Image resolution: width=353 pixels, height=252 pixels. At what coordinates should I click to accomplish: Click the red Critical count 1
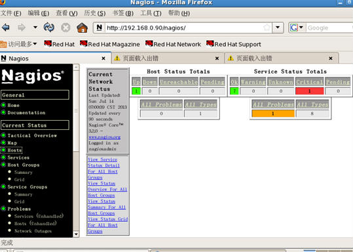[310, 91]
